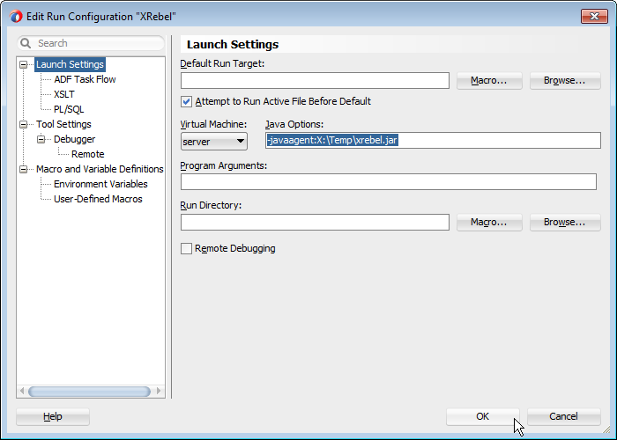Screen dimensions: 617x440
Task: Click Browse button for Default Run Target
Action: 565,81
